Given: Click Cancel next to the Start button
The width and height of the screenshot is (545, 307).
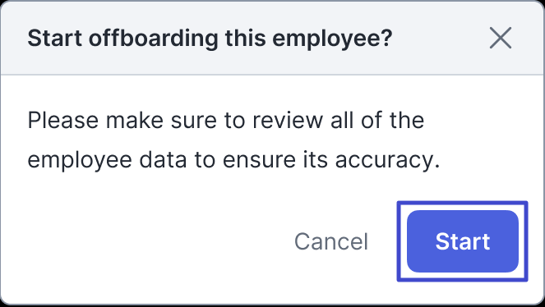Looking at the screenshot, I should 331,241.
